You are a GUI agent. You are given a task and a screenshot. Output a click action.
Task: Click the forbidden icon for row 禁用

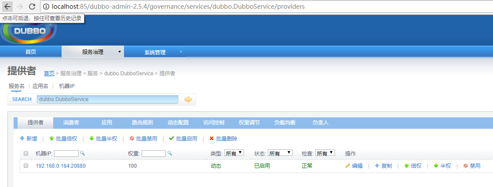(465, 166)
